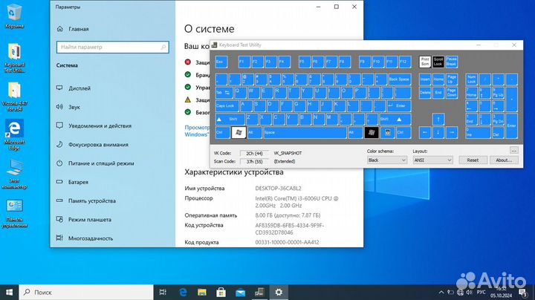The width and height of the screenshot is (535, 300).
Task: Open Батарея settings page
Action: (78, 182)
